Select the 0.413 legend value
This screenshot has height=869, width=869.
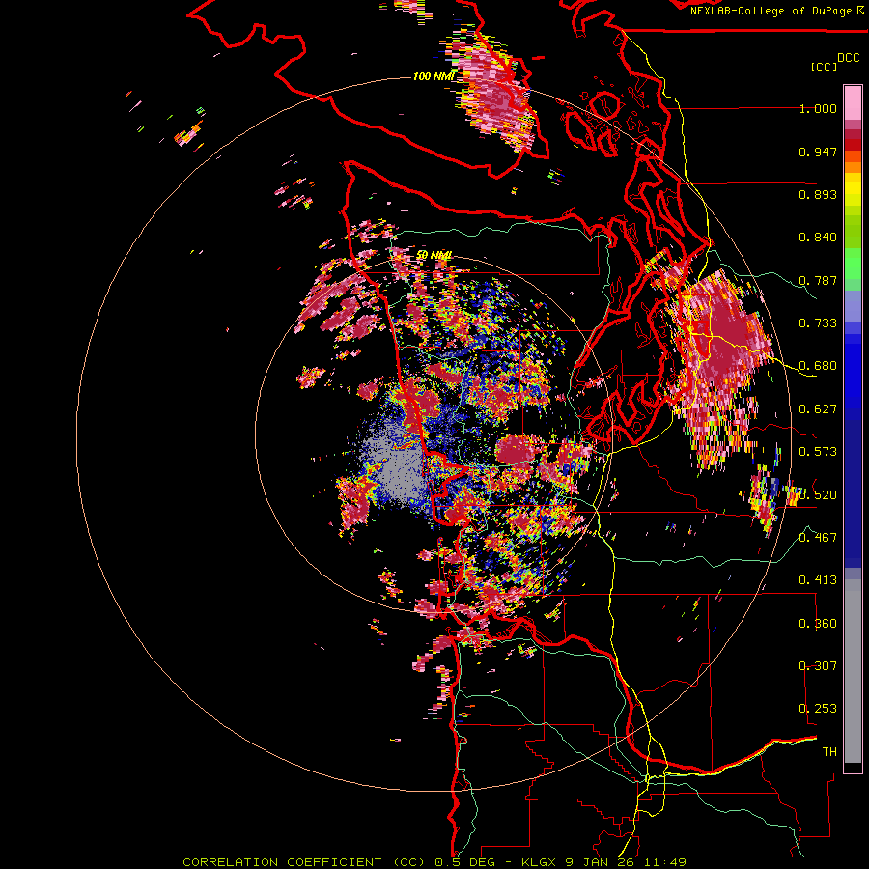[x=818, y=580]
